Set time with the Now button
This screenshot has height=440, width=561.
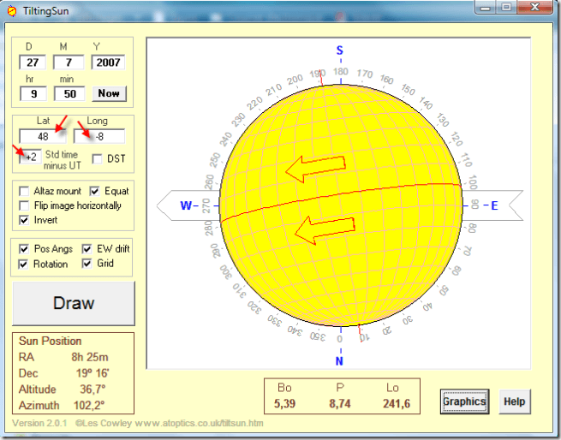(x=108, y=93)
